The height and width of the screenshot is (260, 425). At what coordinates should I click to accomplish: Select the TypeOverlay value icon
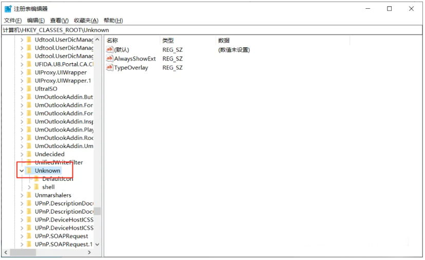click(109, 68)
